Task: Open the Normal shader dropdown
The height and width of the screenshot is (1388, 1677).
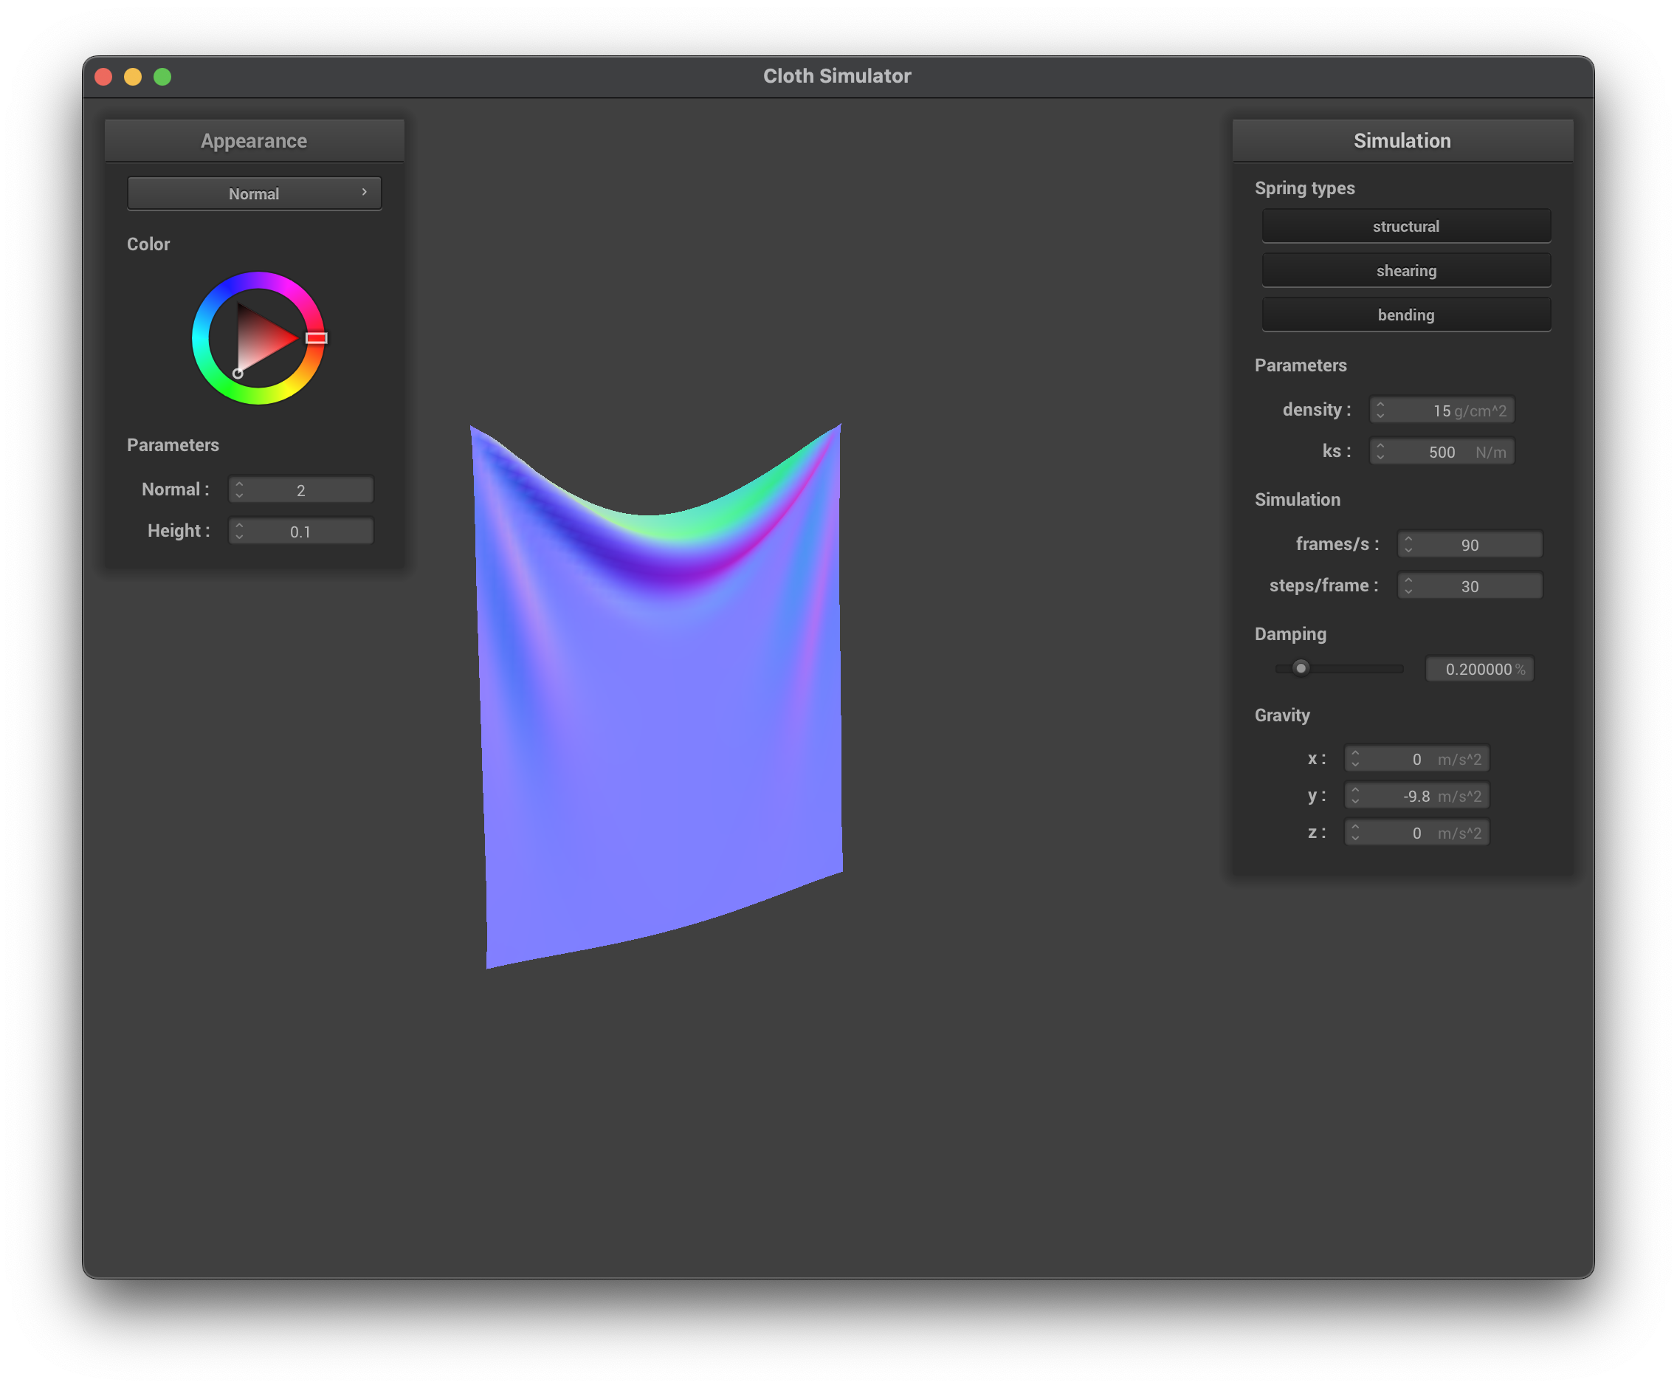Action: 254,193
